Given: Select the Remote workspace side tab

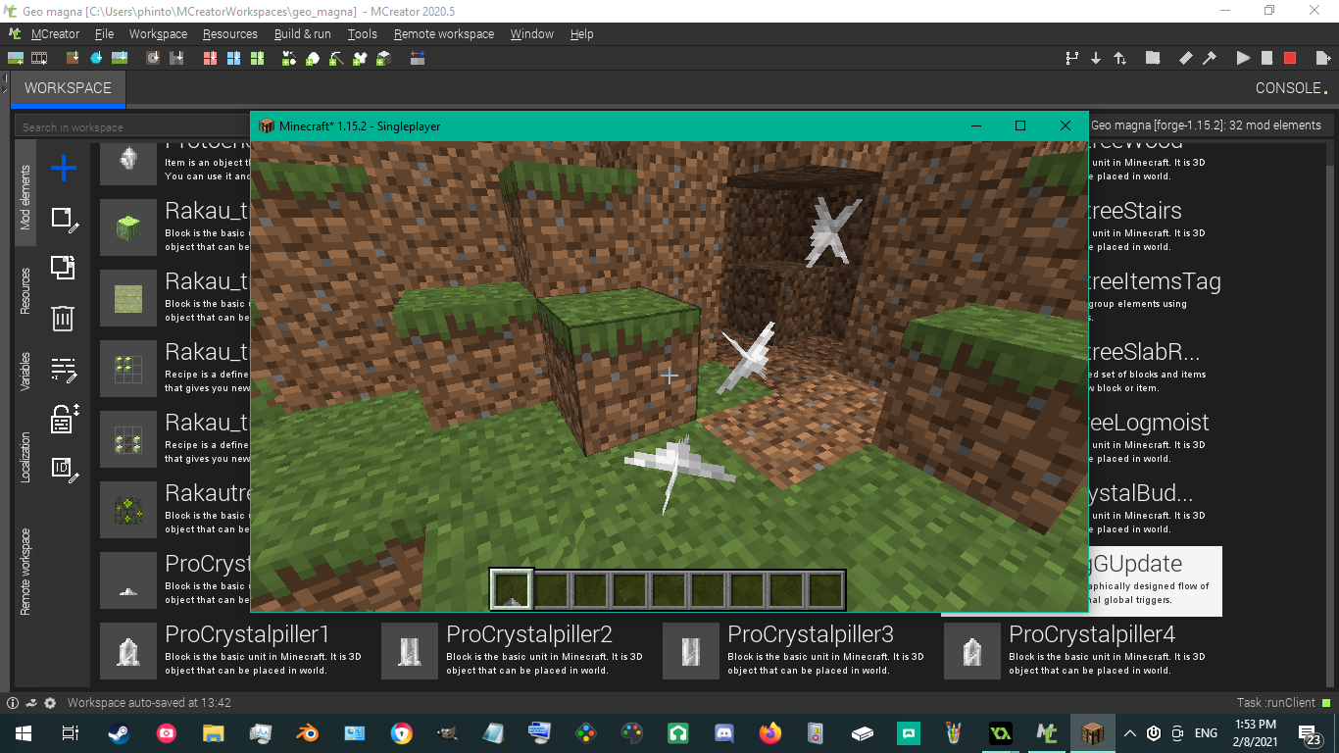Looking at the screenshot, I should [x=25, y=572].
